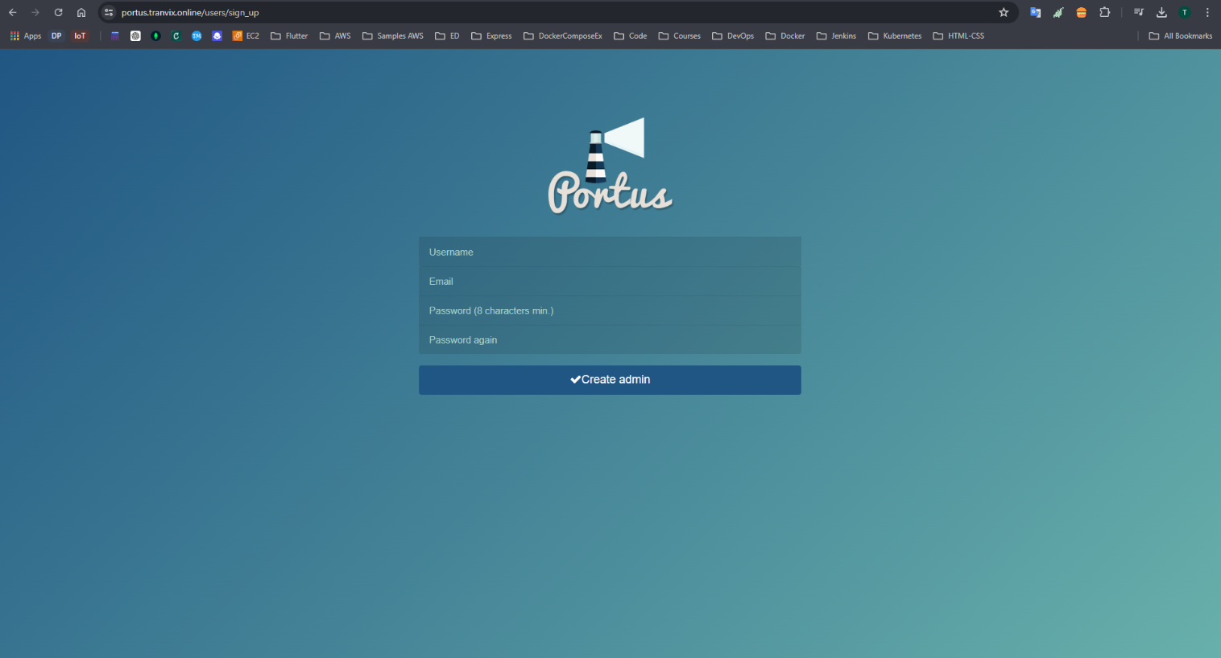Click the Portus lighthouse logo

tap(610, 167)
